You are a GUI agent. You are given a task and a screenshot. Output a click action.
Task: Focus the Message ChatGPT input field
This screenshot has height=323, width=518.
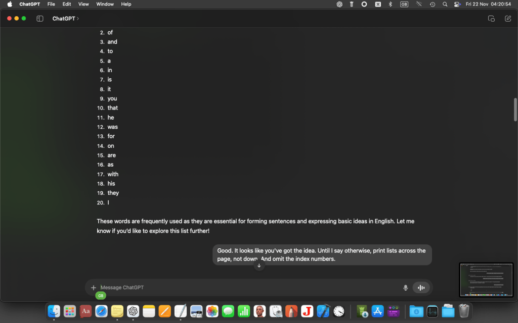248,288
